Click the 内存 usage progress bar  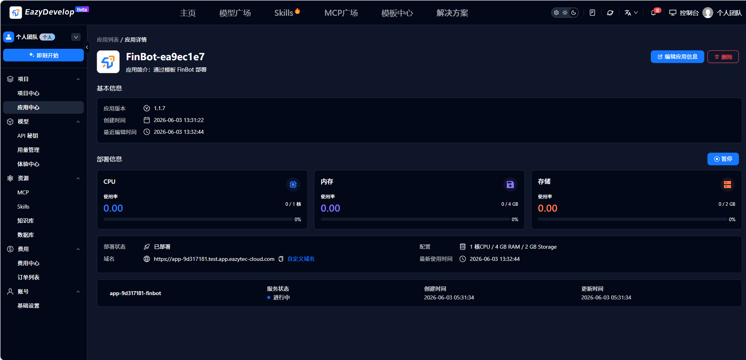point(415,219)
